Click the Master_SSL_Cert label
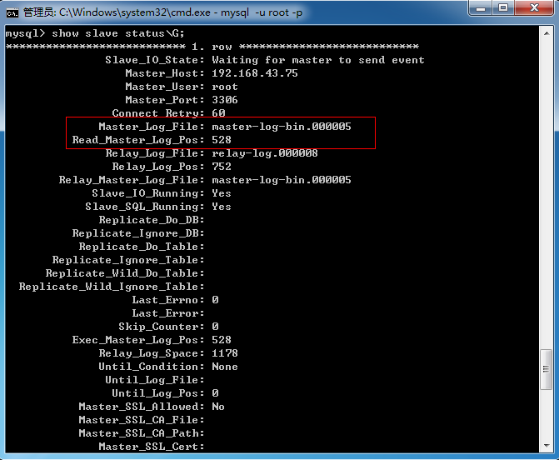The height and width of the screenshot is (460, 559). [152, 447]
